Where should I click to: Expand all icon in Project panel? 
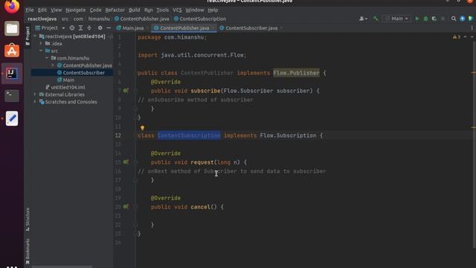click(x=80, y=28)
